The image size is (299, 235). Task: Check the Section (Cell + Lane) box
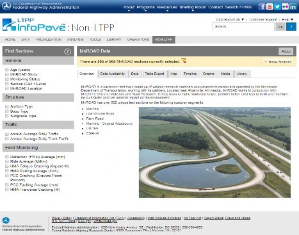click(7, 84)
